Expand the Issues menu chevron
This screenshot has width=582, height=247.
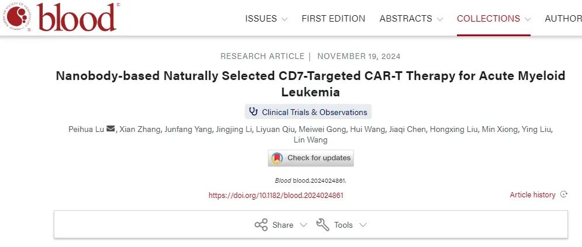pyautogui.click(x=285, y=19)
